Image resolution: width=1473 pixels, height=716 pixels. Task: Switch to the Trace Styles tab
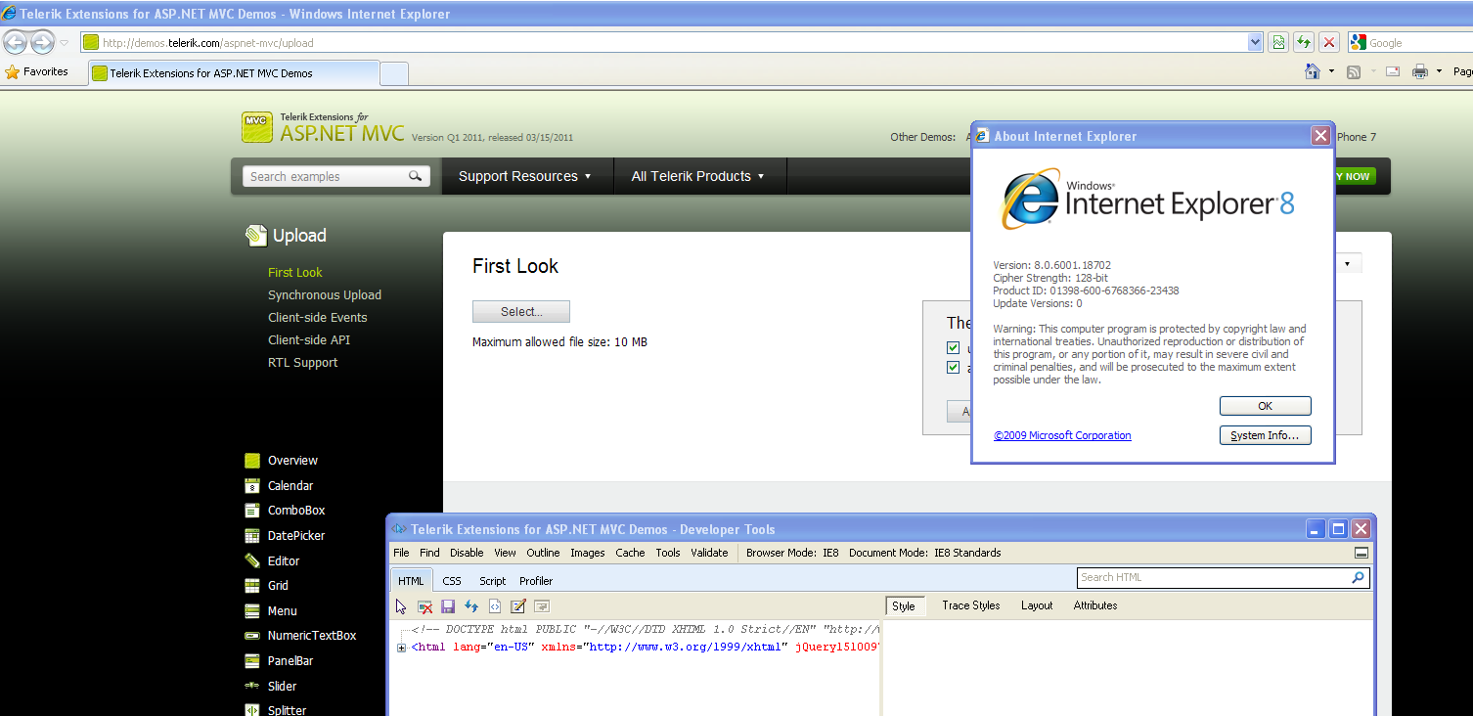[x=971, y=605]
